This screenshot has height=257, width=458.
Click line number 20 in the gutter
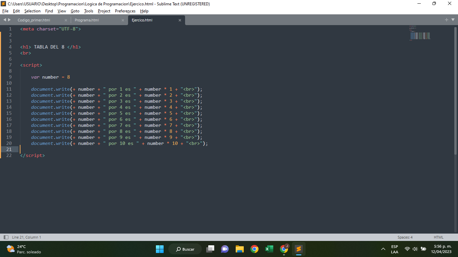click(x=9, y=143)
